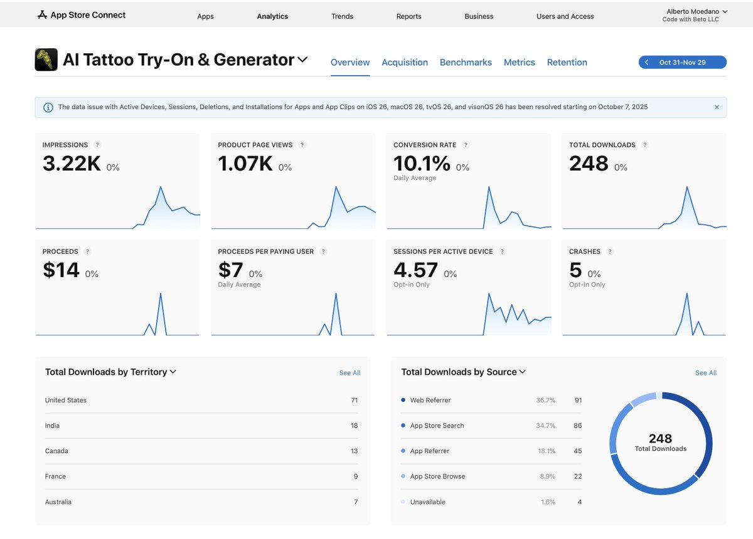Open the Analytics menu
Image resolution: width=753 pixels, height=539 pixels.
point(272,16)
